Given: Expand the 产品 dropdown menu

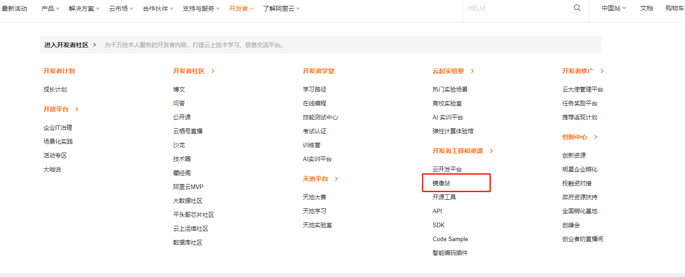Looking at the screenshot, I should coord(50,9).
